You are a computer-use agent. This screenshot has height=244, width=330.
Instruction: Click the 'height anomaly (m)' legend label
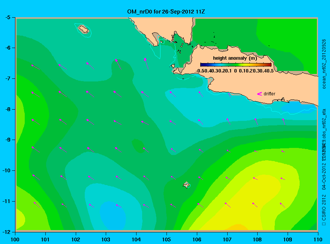point(235,58)
